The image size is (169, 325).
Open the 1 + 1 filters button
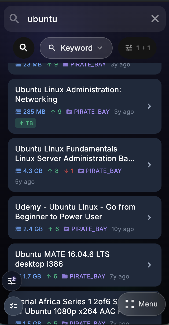pyautogui.click(x=138, y=48)
